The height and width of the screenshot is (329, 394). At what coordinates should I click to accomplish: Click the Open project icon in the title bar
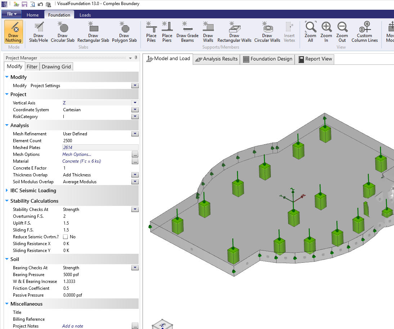click(16, 4)
